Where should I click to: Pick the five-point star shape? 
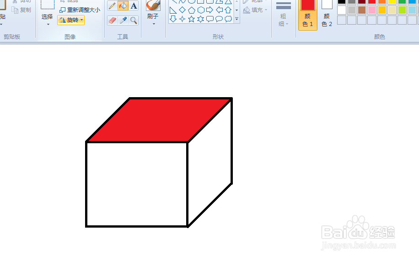pyautogui.click(x=191, y=19)
